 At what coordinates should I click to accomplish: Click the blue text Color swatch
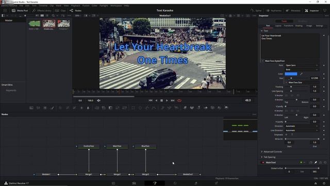pyautogui.click(x=291, y=74)
